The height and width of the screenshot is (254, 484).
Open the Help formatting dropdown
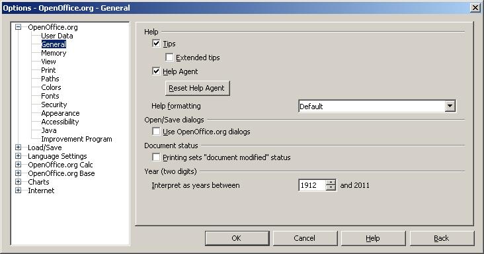450,106
